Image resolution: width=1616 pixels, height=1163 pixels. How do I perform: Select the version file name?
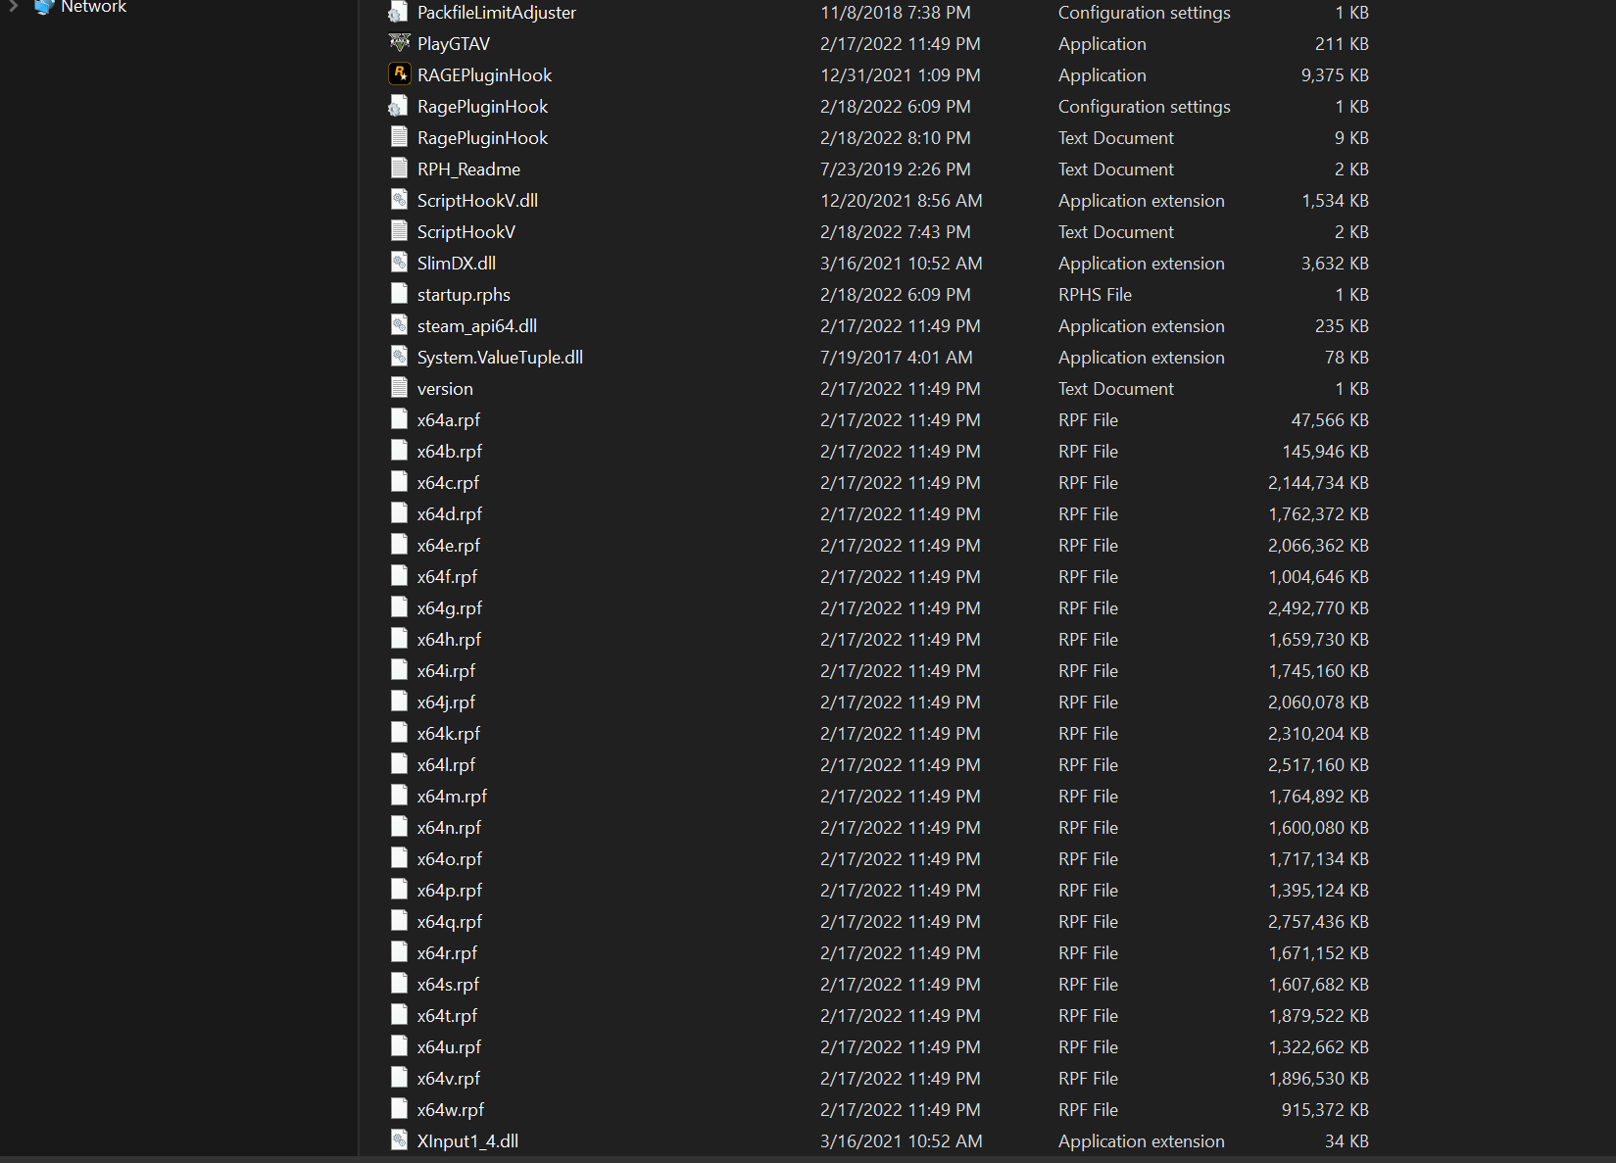pos(445,389)
